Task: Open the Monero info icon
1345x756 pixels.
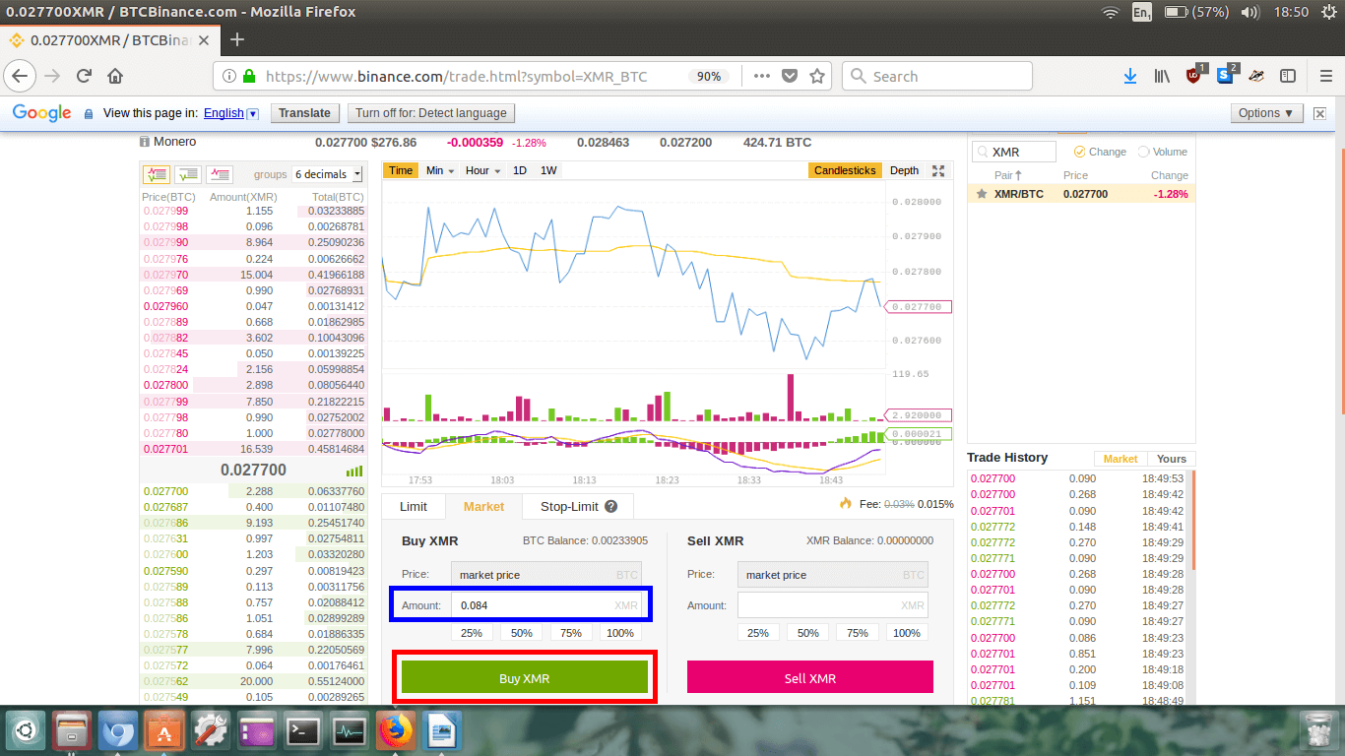Action: (x=145, y=142)
